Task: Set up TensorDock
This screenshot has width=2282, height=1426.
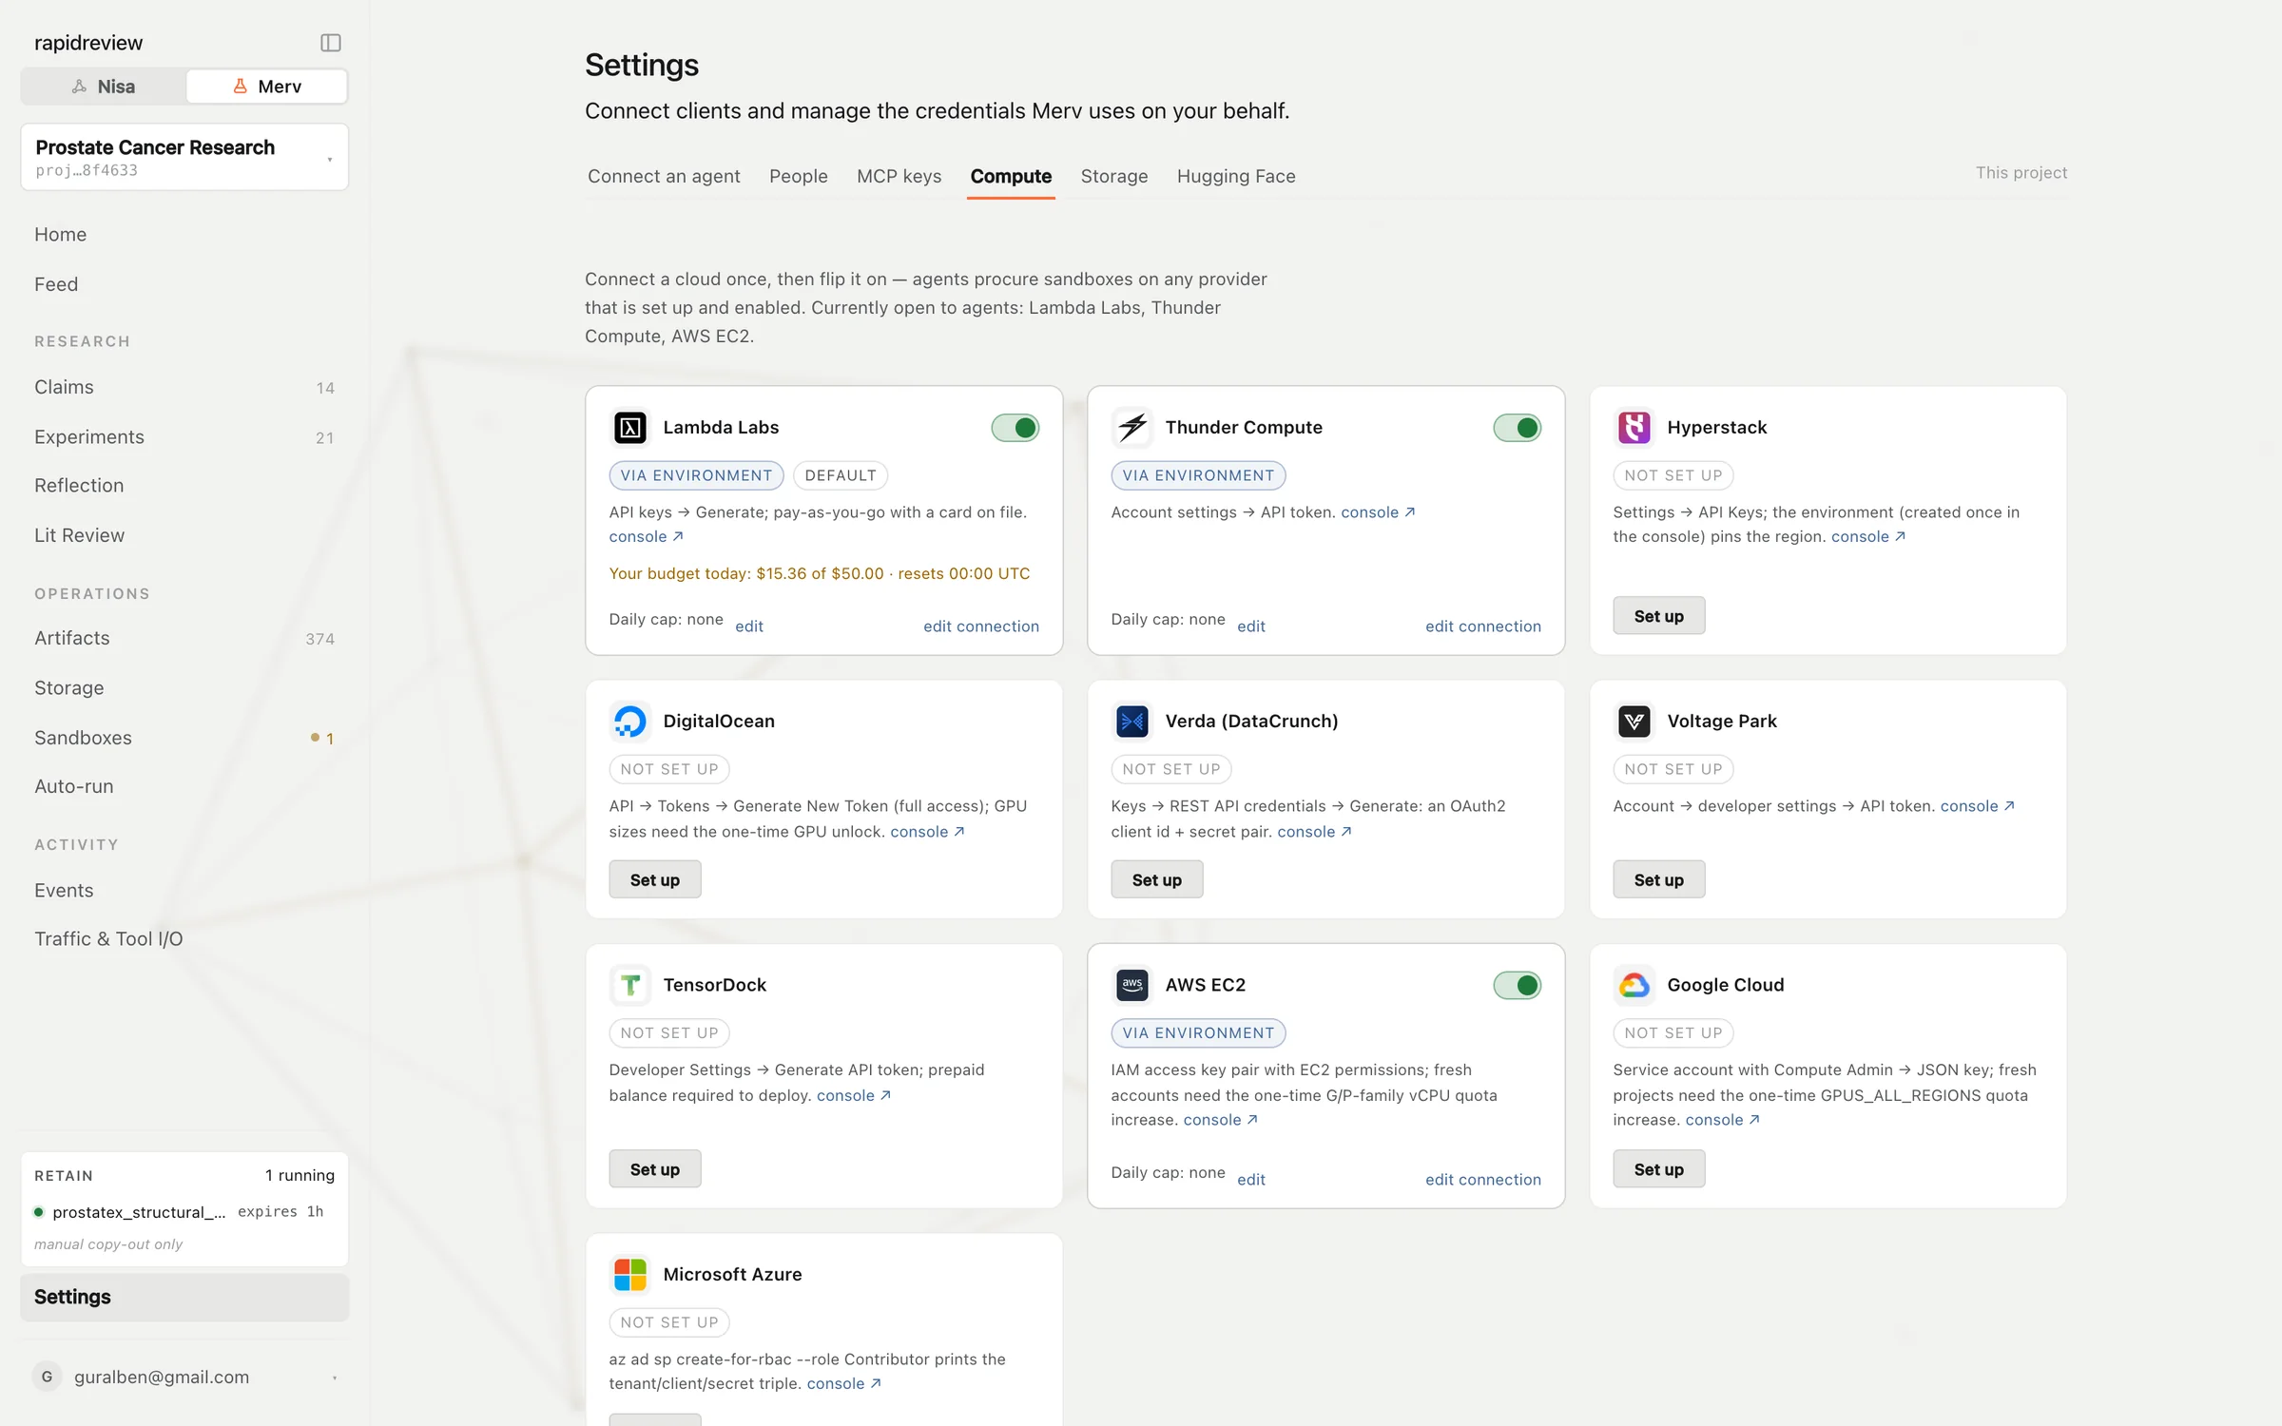Action: [x=654, y=1169]
